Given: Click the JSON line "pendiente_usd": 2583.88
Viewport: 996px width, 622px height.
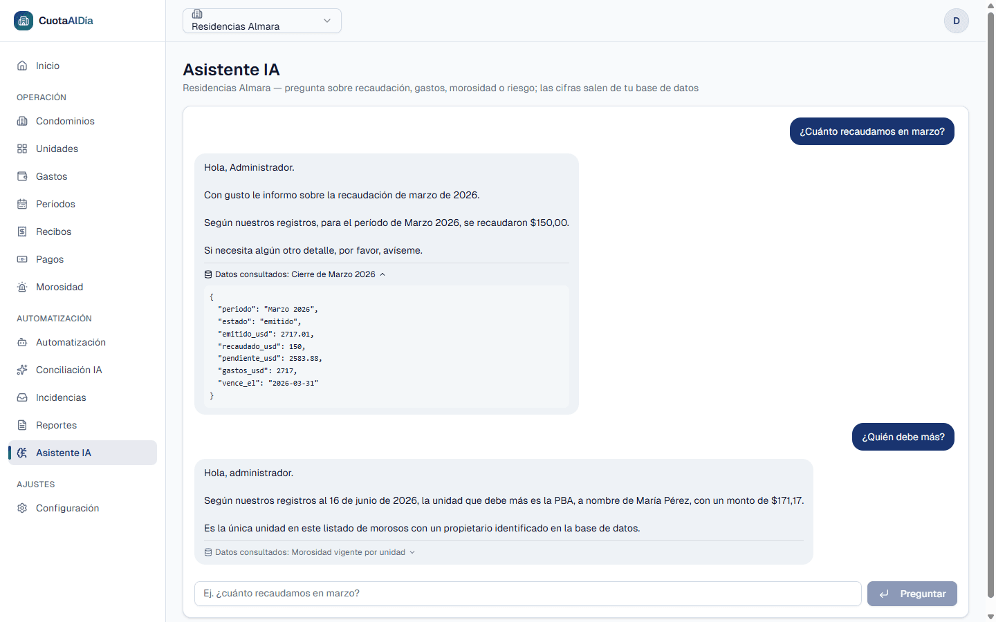Looking at the screenshot, I should (270, 359).
